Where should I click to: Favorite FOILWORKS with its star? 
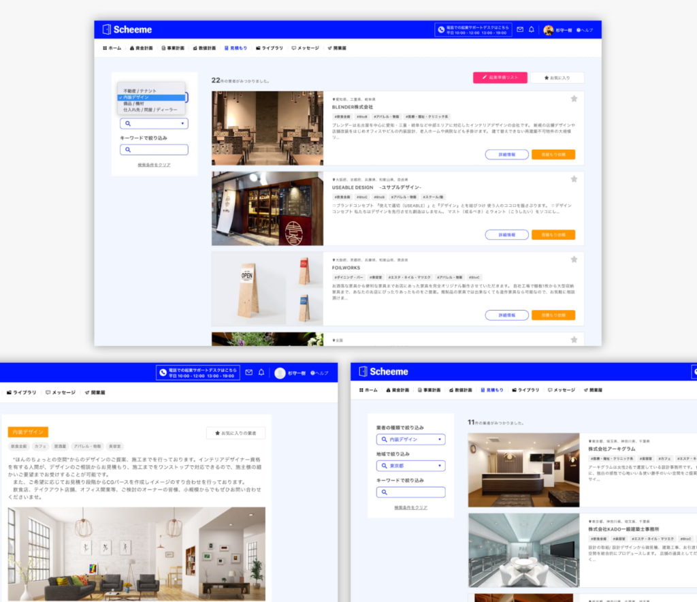[574, 259]
